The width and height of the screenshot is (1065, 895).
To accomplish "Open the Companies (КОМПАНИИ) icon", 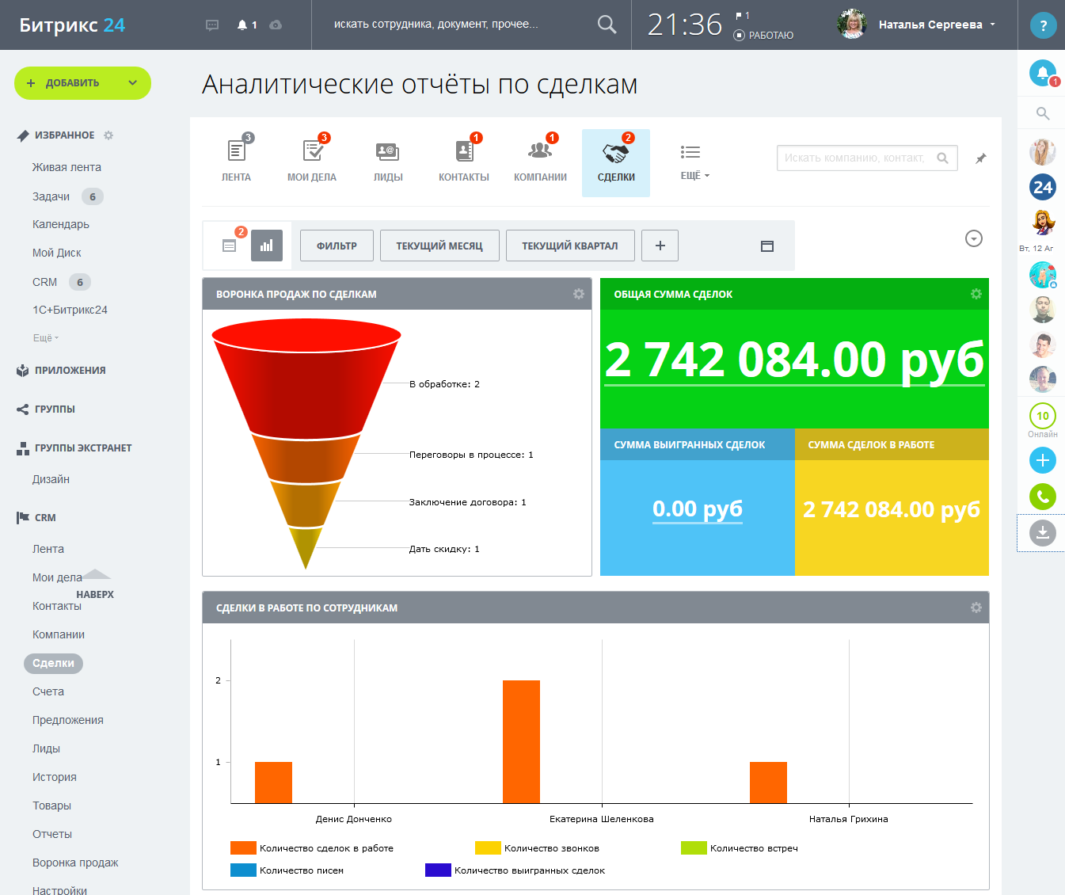I will click(x=540, y=152).
